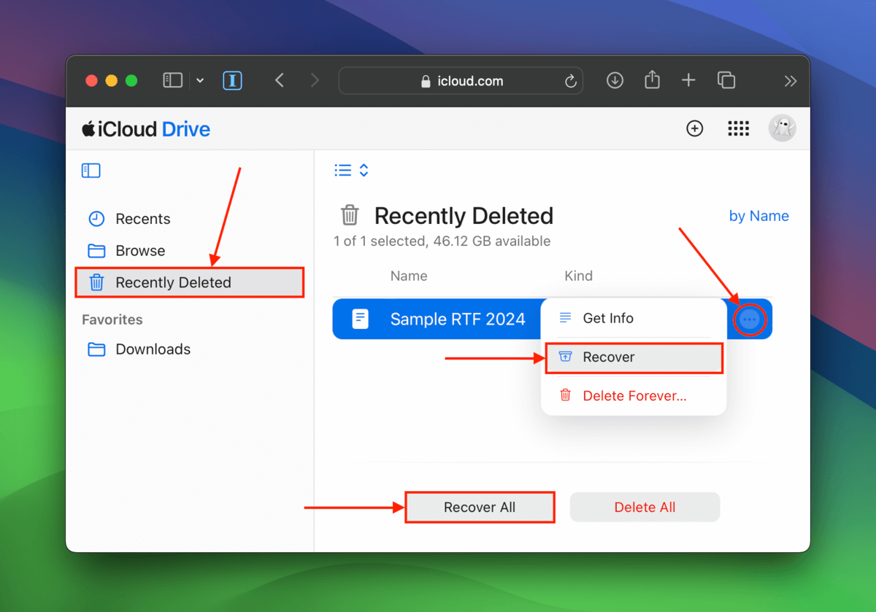The height and width of the screenshot is (612, 876).
Task: Click the Sample RTF 2024 document icon
Action: pos(361,319)
